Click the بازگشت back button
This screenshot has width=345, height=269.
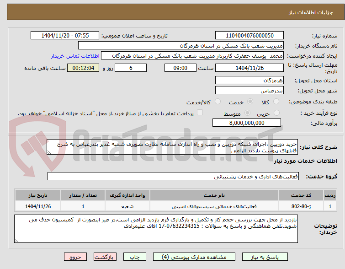[105, 257]
